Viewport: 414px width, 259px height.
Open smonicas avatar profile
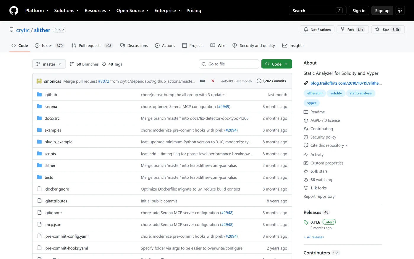[x=39, y=81]
